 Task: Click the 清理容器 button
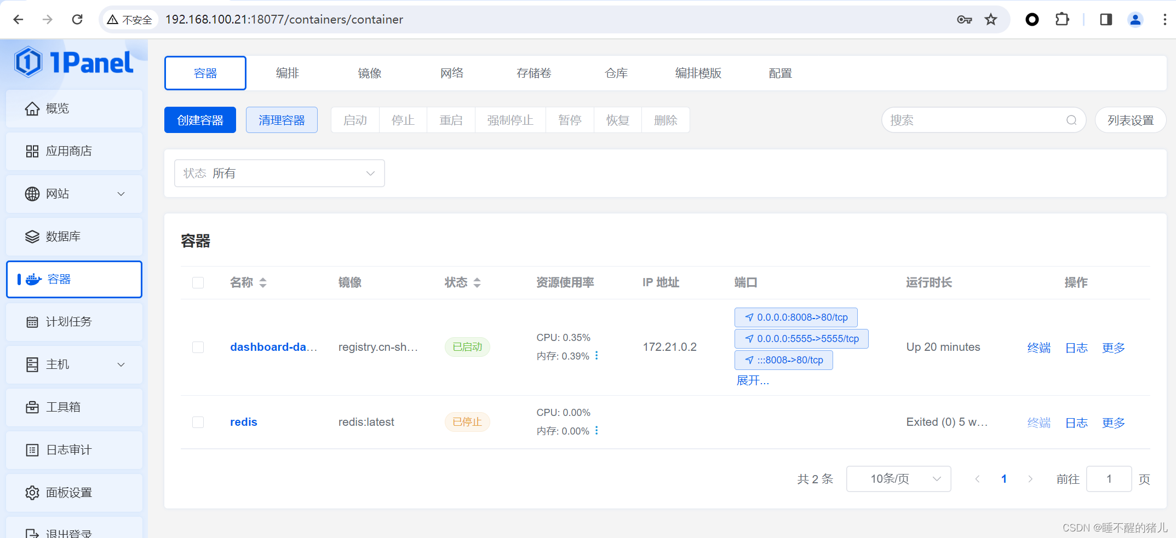pyautogui.click(x=282, y=120)
